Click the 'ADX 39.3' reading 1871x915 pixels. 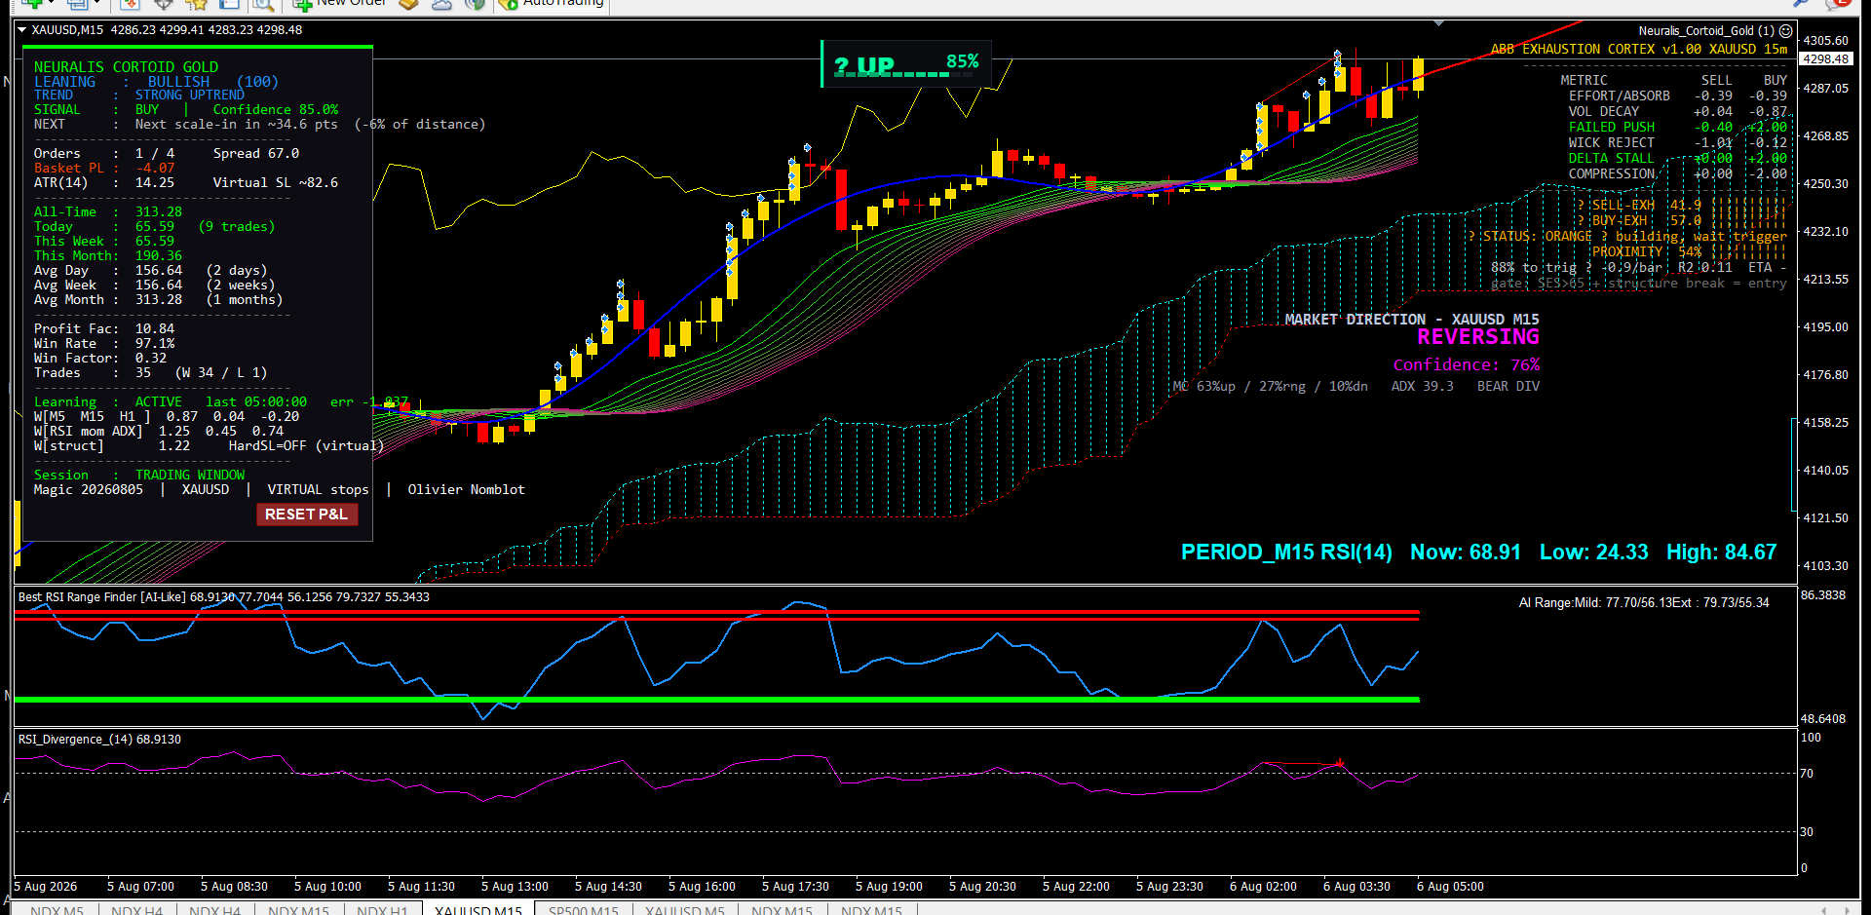1423,387
